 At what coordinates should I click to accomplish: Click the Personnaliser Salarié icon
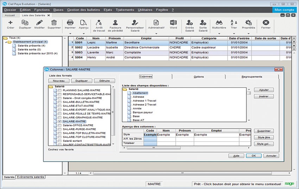click(135, 23)
